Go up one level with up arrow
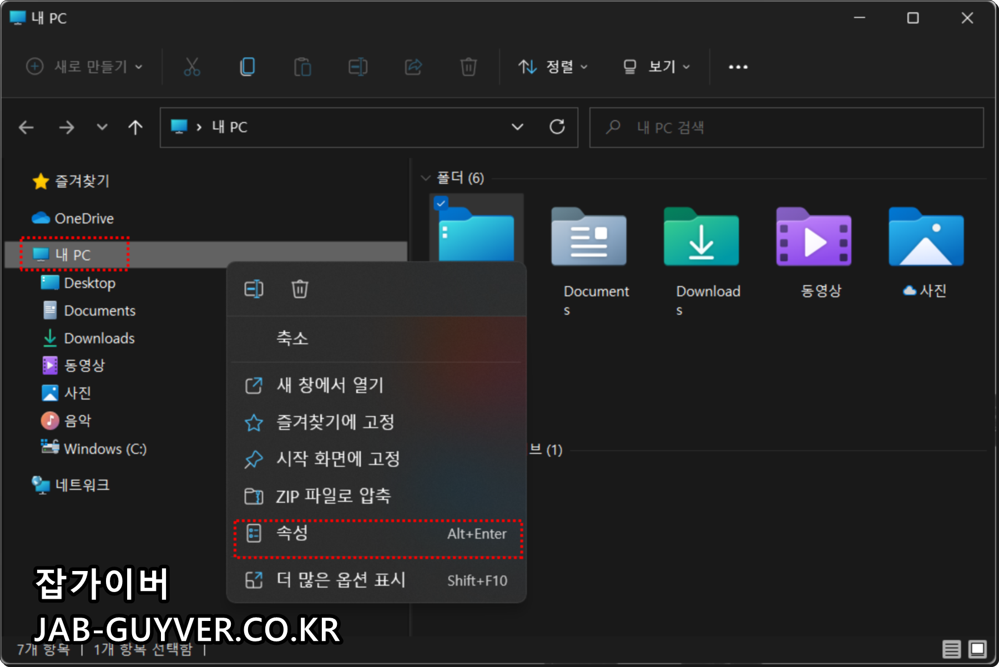The width and height of the screenshot is (999, 667). [x=135, y=128]
